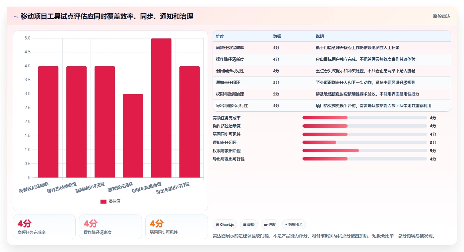Click the 权限与数据治理 progress bar

[365, 151]
